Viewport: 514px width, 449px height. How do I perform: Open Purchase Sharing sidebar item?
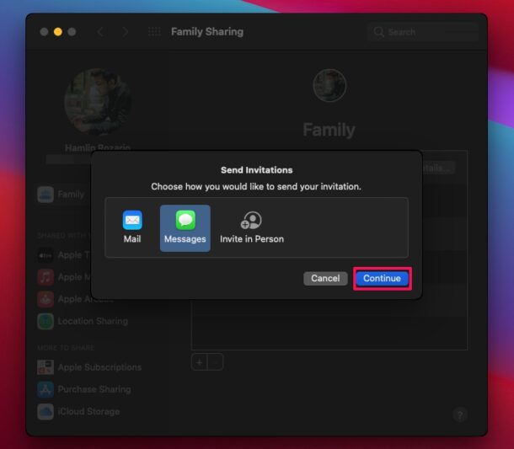coord(84,389)
